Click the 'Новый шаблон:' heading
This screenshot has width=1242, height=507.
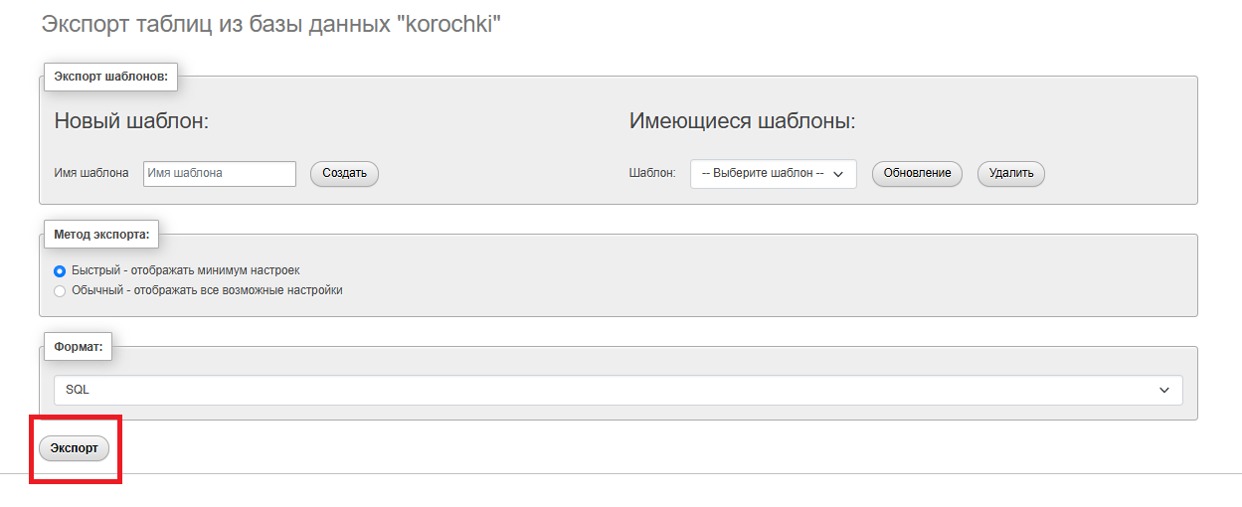point(131,121)
